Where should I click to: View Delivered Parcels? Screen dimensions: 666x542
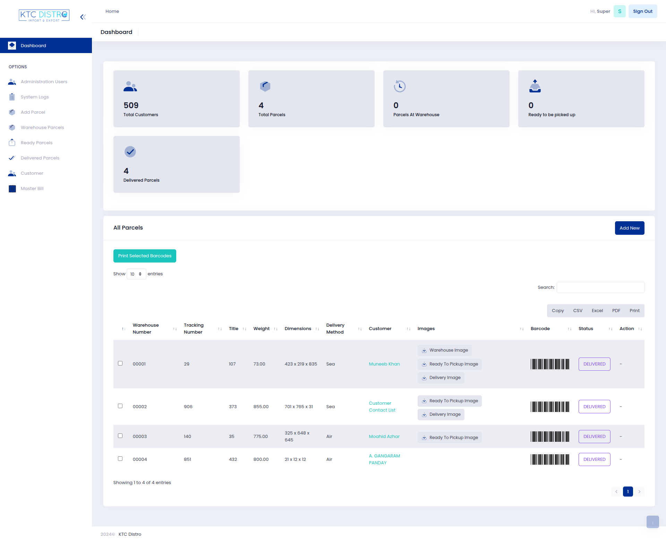[40, 158]
